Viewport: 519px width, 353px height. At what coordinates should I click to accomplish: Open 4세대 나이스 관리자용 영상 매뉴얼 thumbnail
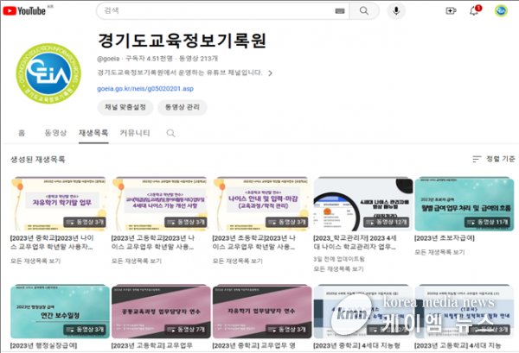tap(363, 204)
